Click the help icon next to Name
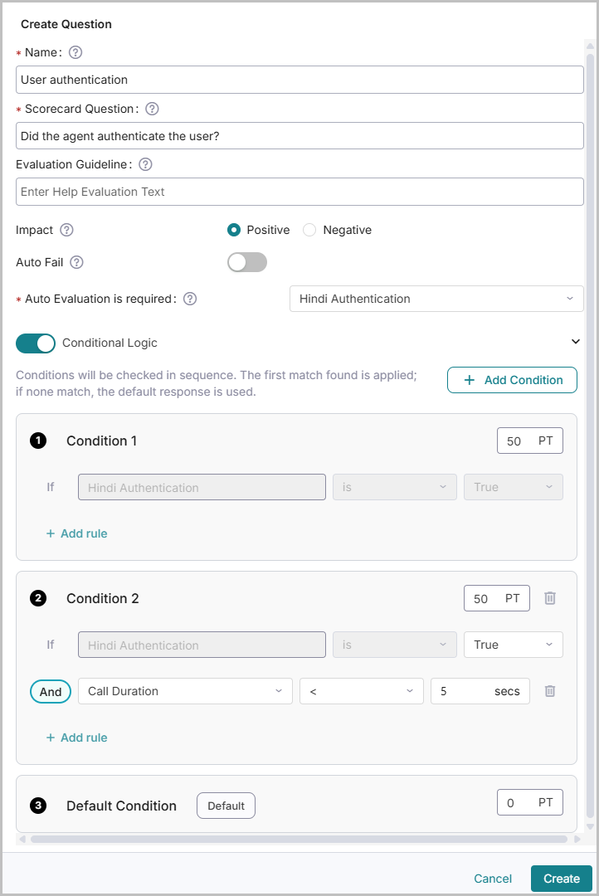Image resolution: width=599 pixels, height=896 pixels. pyautogui.click(x=75, y=52)
